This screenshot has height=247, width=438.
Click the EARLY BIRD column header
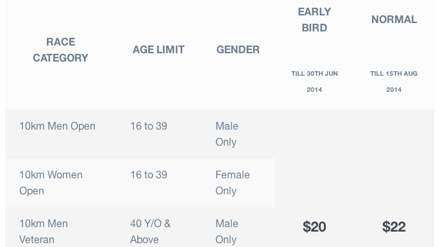(314, 20)
